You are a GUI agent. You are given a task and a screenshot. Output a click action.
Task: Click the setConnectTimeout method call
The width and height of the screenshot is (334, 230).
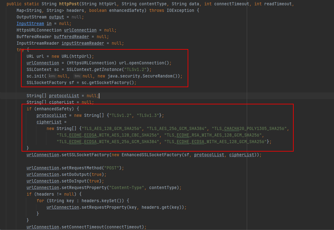(x=83, y=227)
